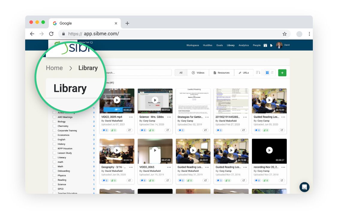This screenshot has width=338, height=219.
Task: Share the Strategies for Gettin... resource
Action: click(x=206, y=130)
